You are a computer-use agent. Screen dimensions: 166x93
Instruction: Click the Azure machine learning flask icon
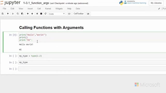125,2
